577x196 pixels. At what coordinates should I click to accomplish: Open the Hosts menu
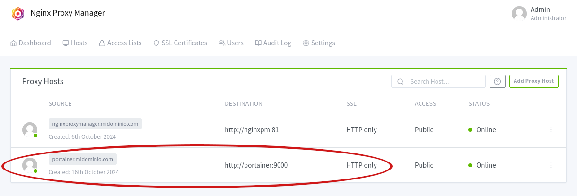[x=75, y=43]
